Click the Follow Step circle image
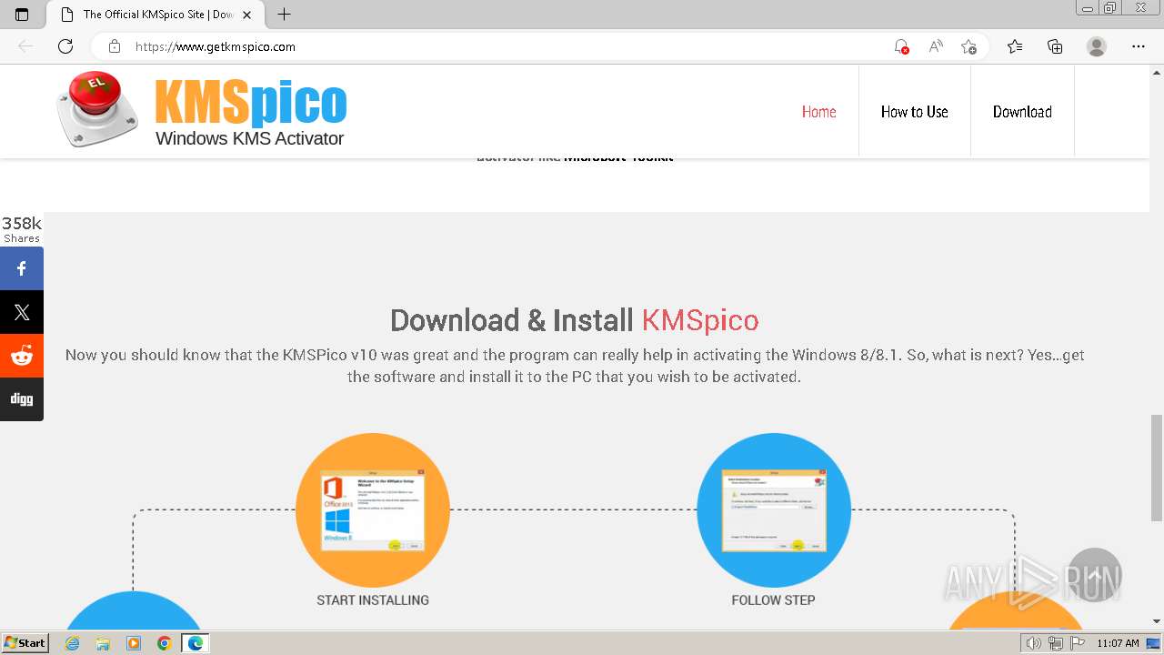 point(774,510)
